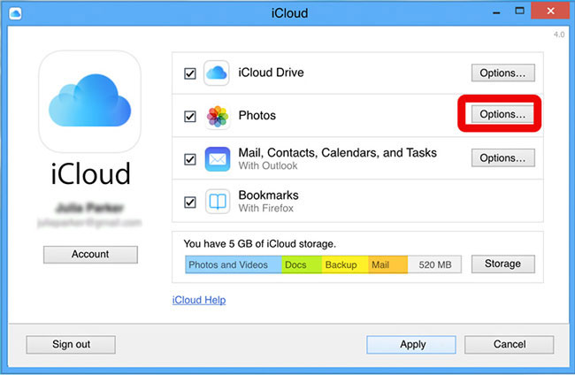
Task: Click the "Photos" label text
Action: coord(257,116)
